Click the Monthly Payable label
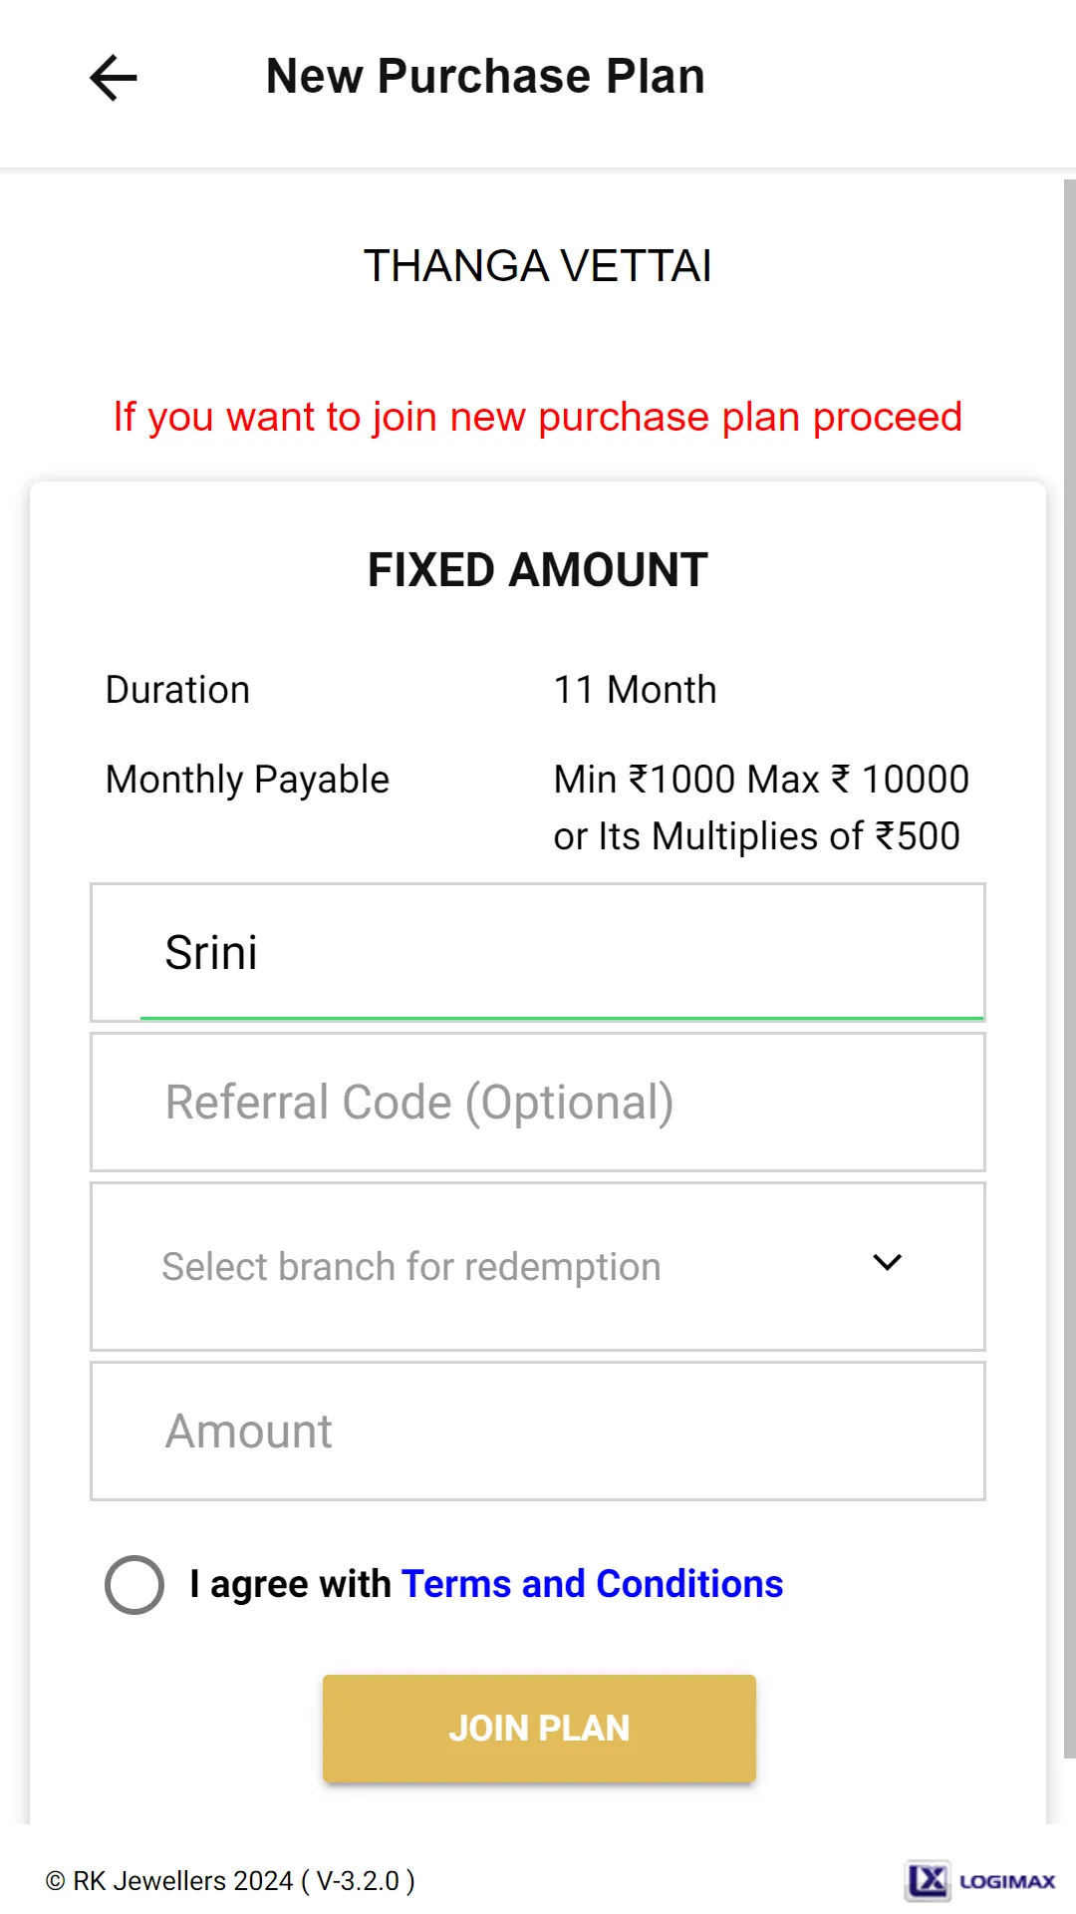This screenshot has width=1076, height=1914. click(247, 780)
